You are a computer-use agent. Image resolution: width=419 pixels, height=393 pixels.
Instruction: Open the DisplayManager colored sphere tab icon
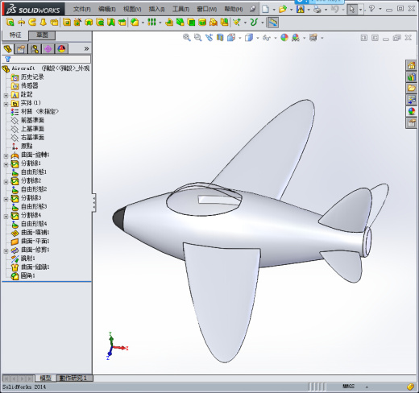(61, 49)
